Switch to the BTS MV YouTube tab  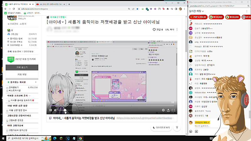tap(50, 4)
